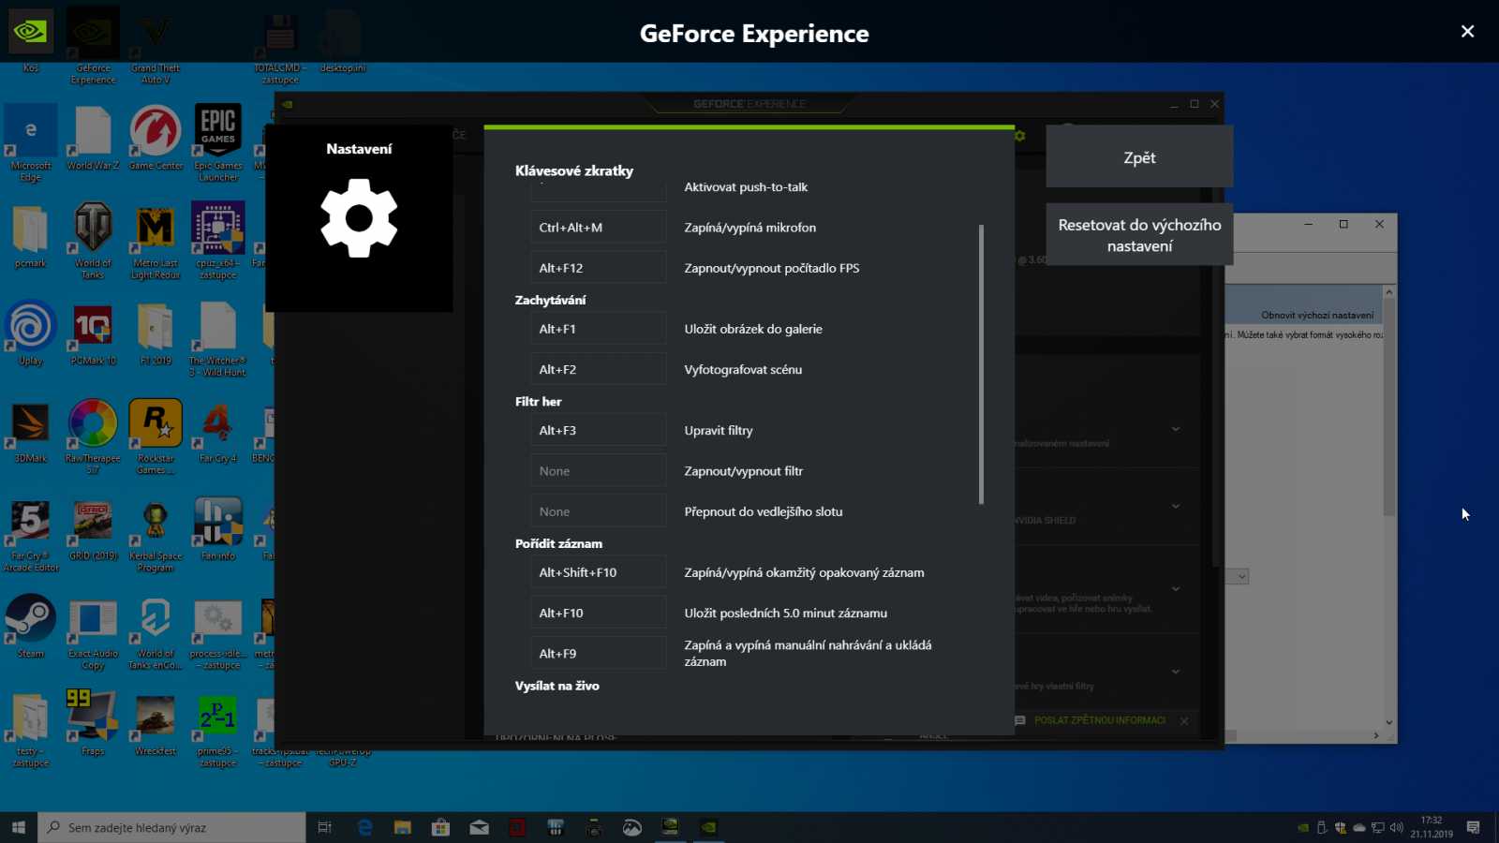Maximize the right background window
This screenshot has height=843, width=1499.
pyautogui.click(x=1343, y=224)
